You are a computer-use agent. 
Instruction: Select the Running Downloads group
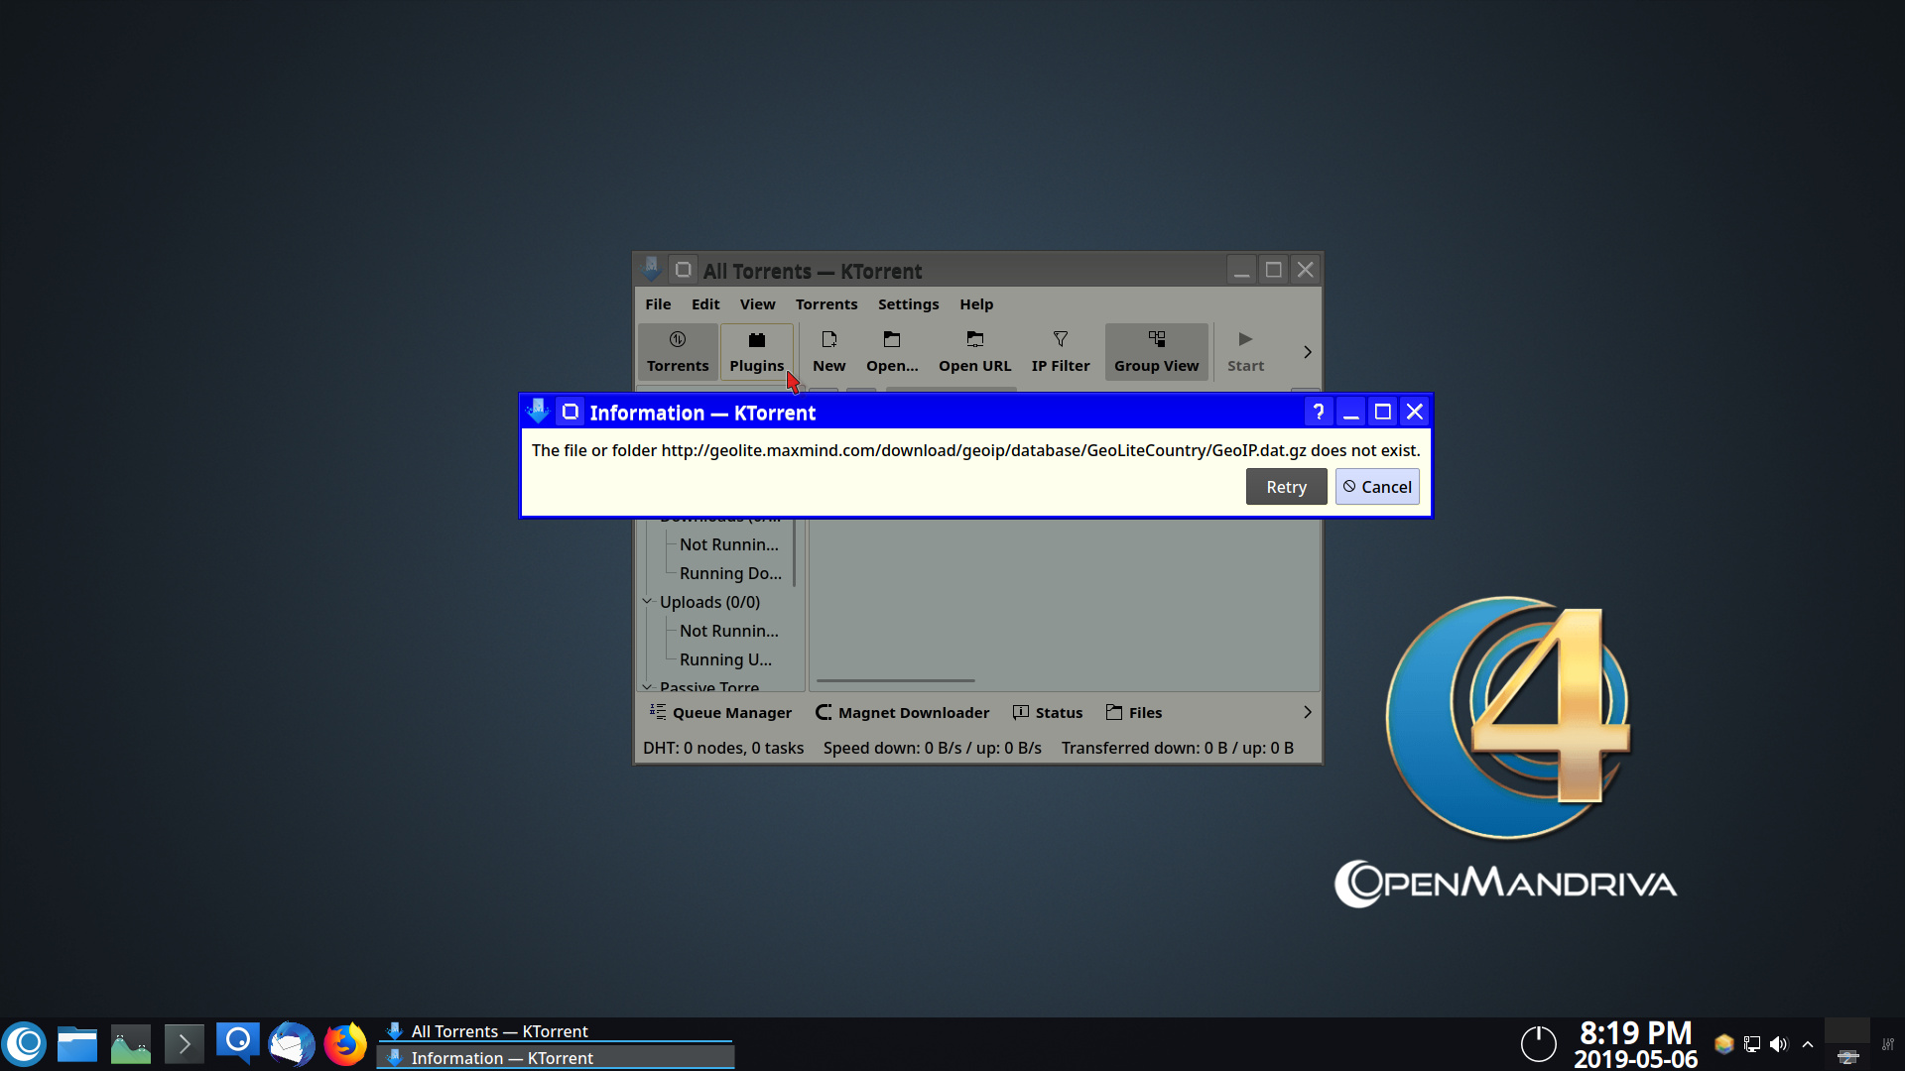730,573
